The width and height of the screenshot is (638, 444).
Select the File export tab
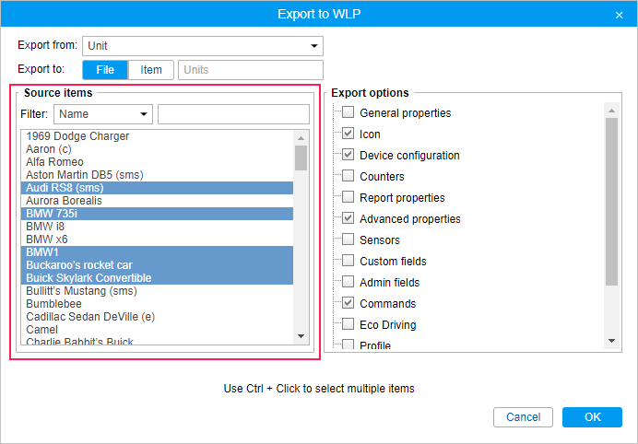pyautogui.click(x=105, y=70)
